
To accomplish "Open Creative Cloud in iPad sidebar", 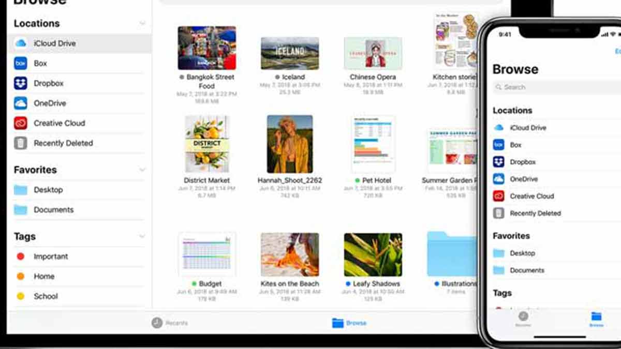I will tap(59, 123).
